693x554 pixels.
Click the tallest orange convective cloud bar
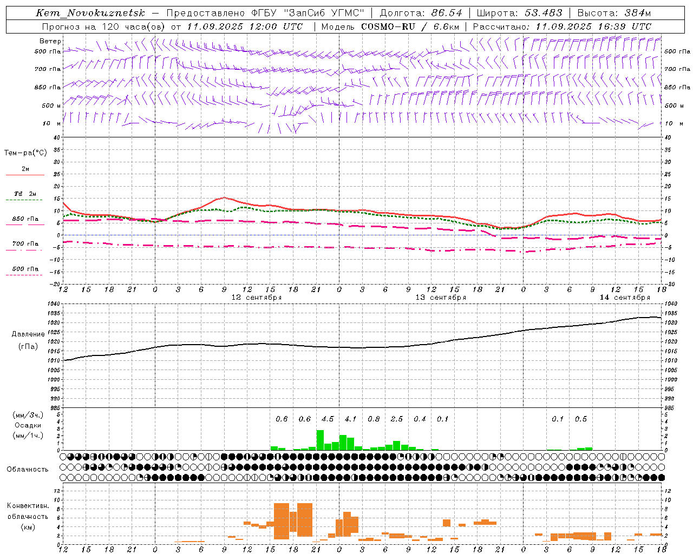click(x=282, y=521)
